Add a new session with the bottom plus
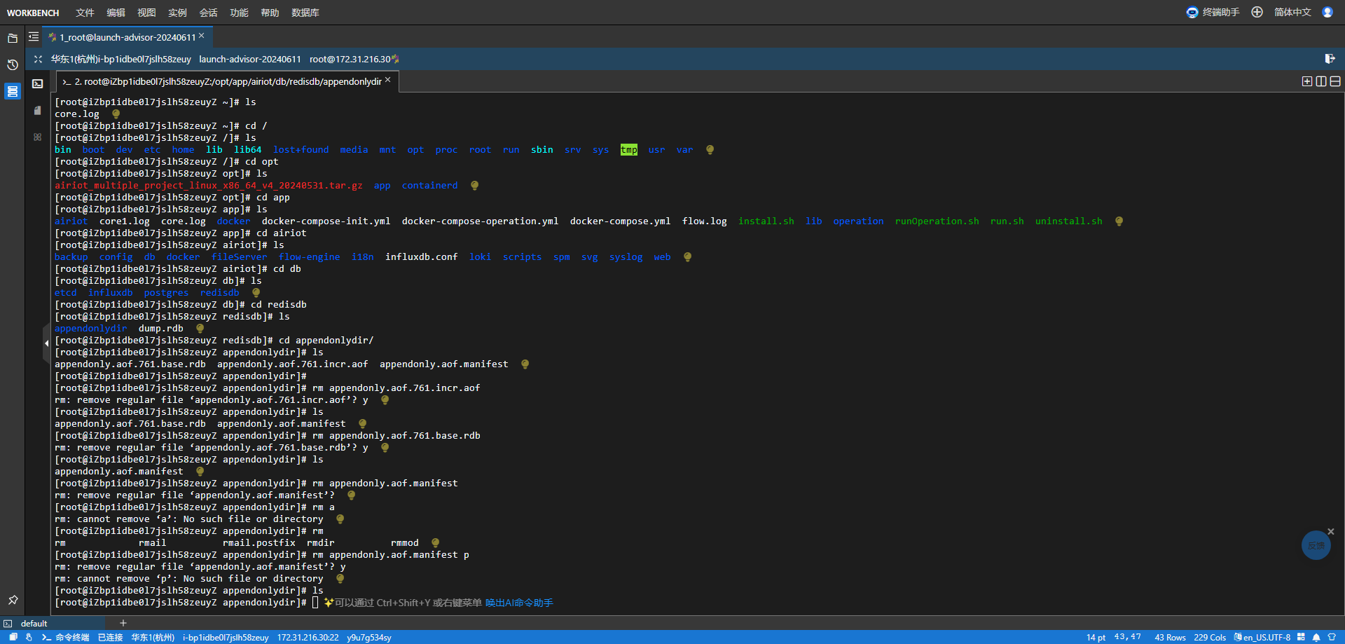 (x=123, y=622)
